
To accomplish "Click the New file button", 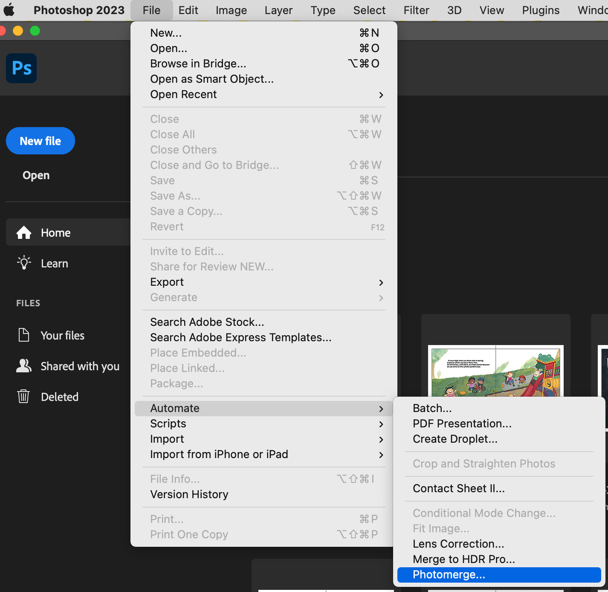I will 41,141.
